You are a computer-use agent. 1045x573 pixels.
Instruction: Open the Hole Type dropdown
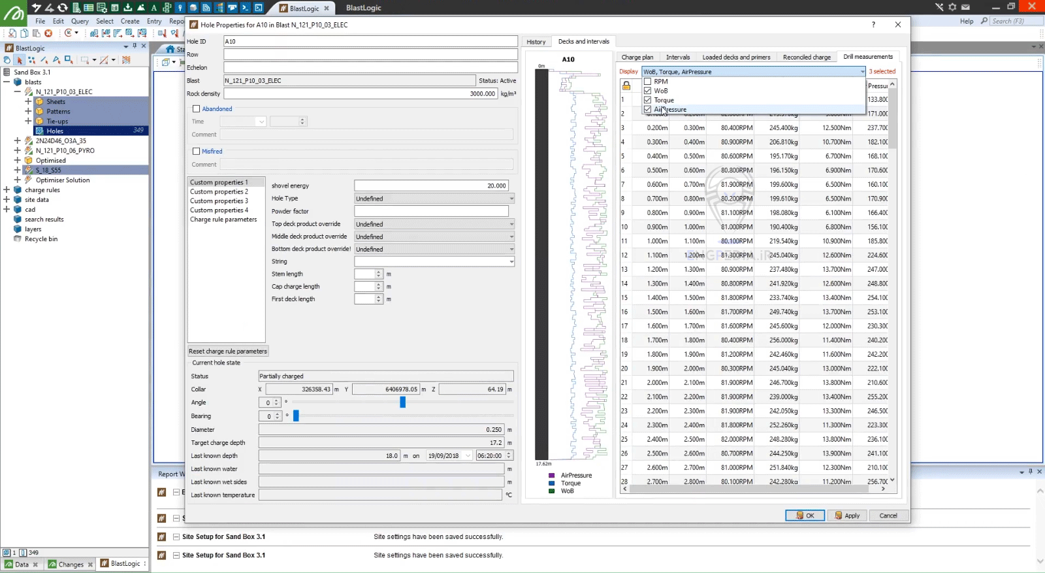[x=434, y=199]
